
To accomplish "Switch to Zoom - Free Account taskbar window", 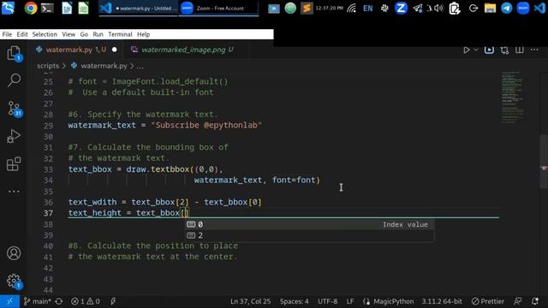I will [219, 8].
